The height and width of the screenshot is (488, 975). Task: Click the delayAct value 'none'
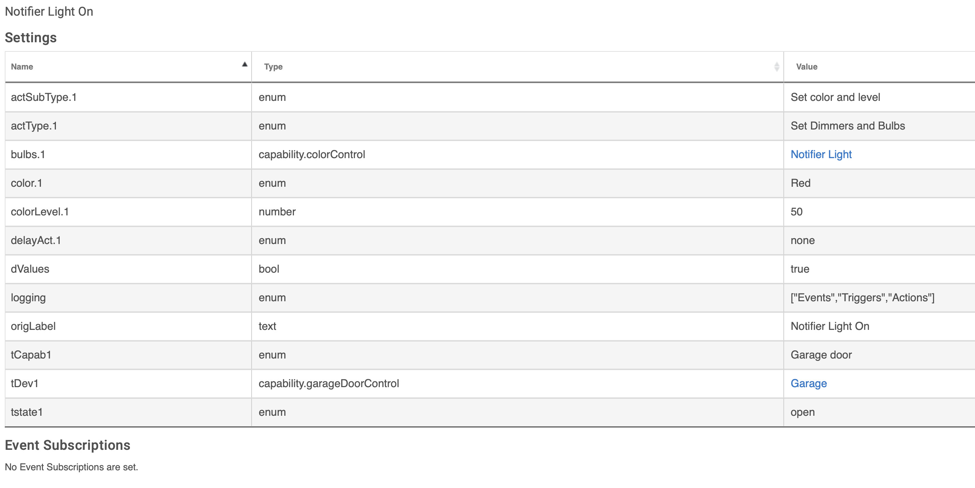(802, 240)
